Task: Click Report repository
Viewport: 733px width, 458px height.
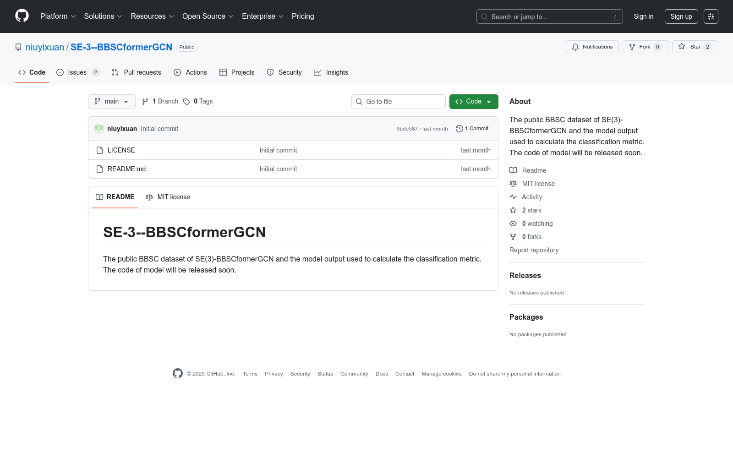Action: (x=534, y=250)
